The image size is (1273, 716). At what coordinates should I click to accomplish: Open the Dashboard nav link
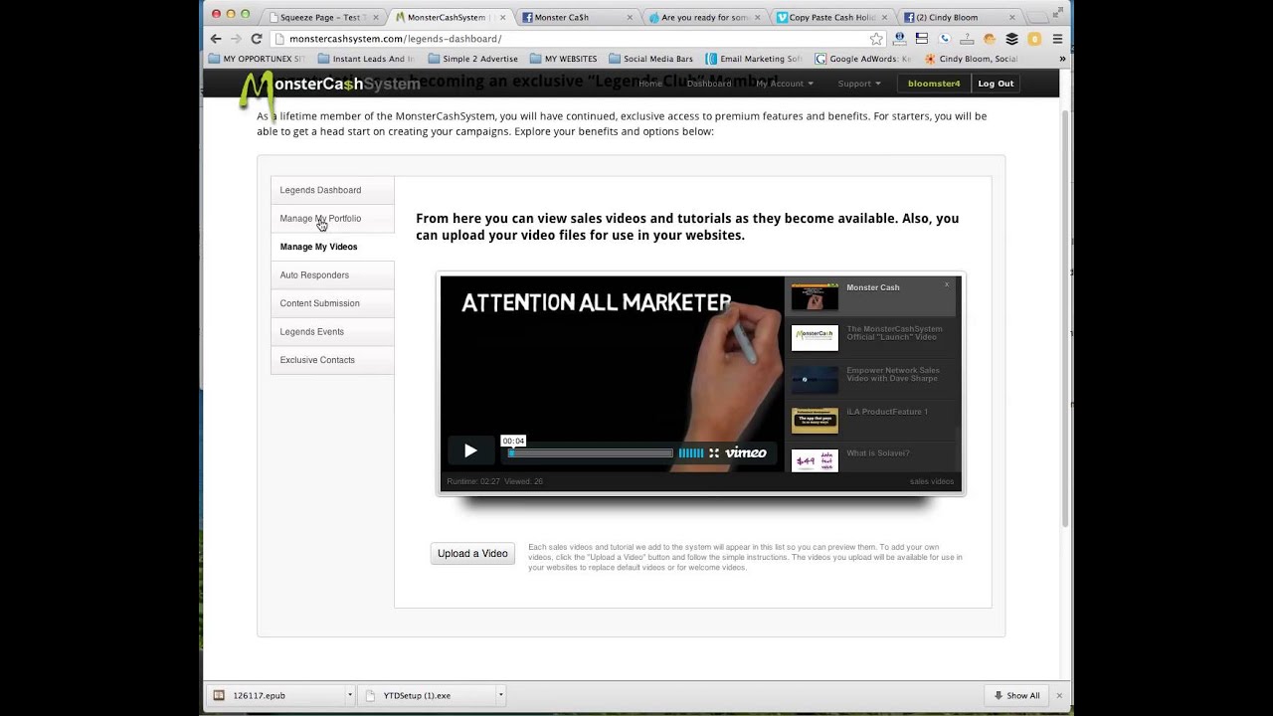tap(709, 84)
